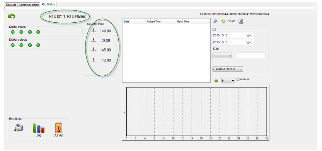The width and height of the screenshot is (322, 151).
Task: Open the Realtime Record dropdown
Action: click(x=228, y=69)
